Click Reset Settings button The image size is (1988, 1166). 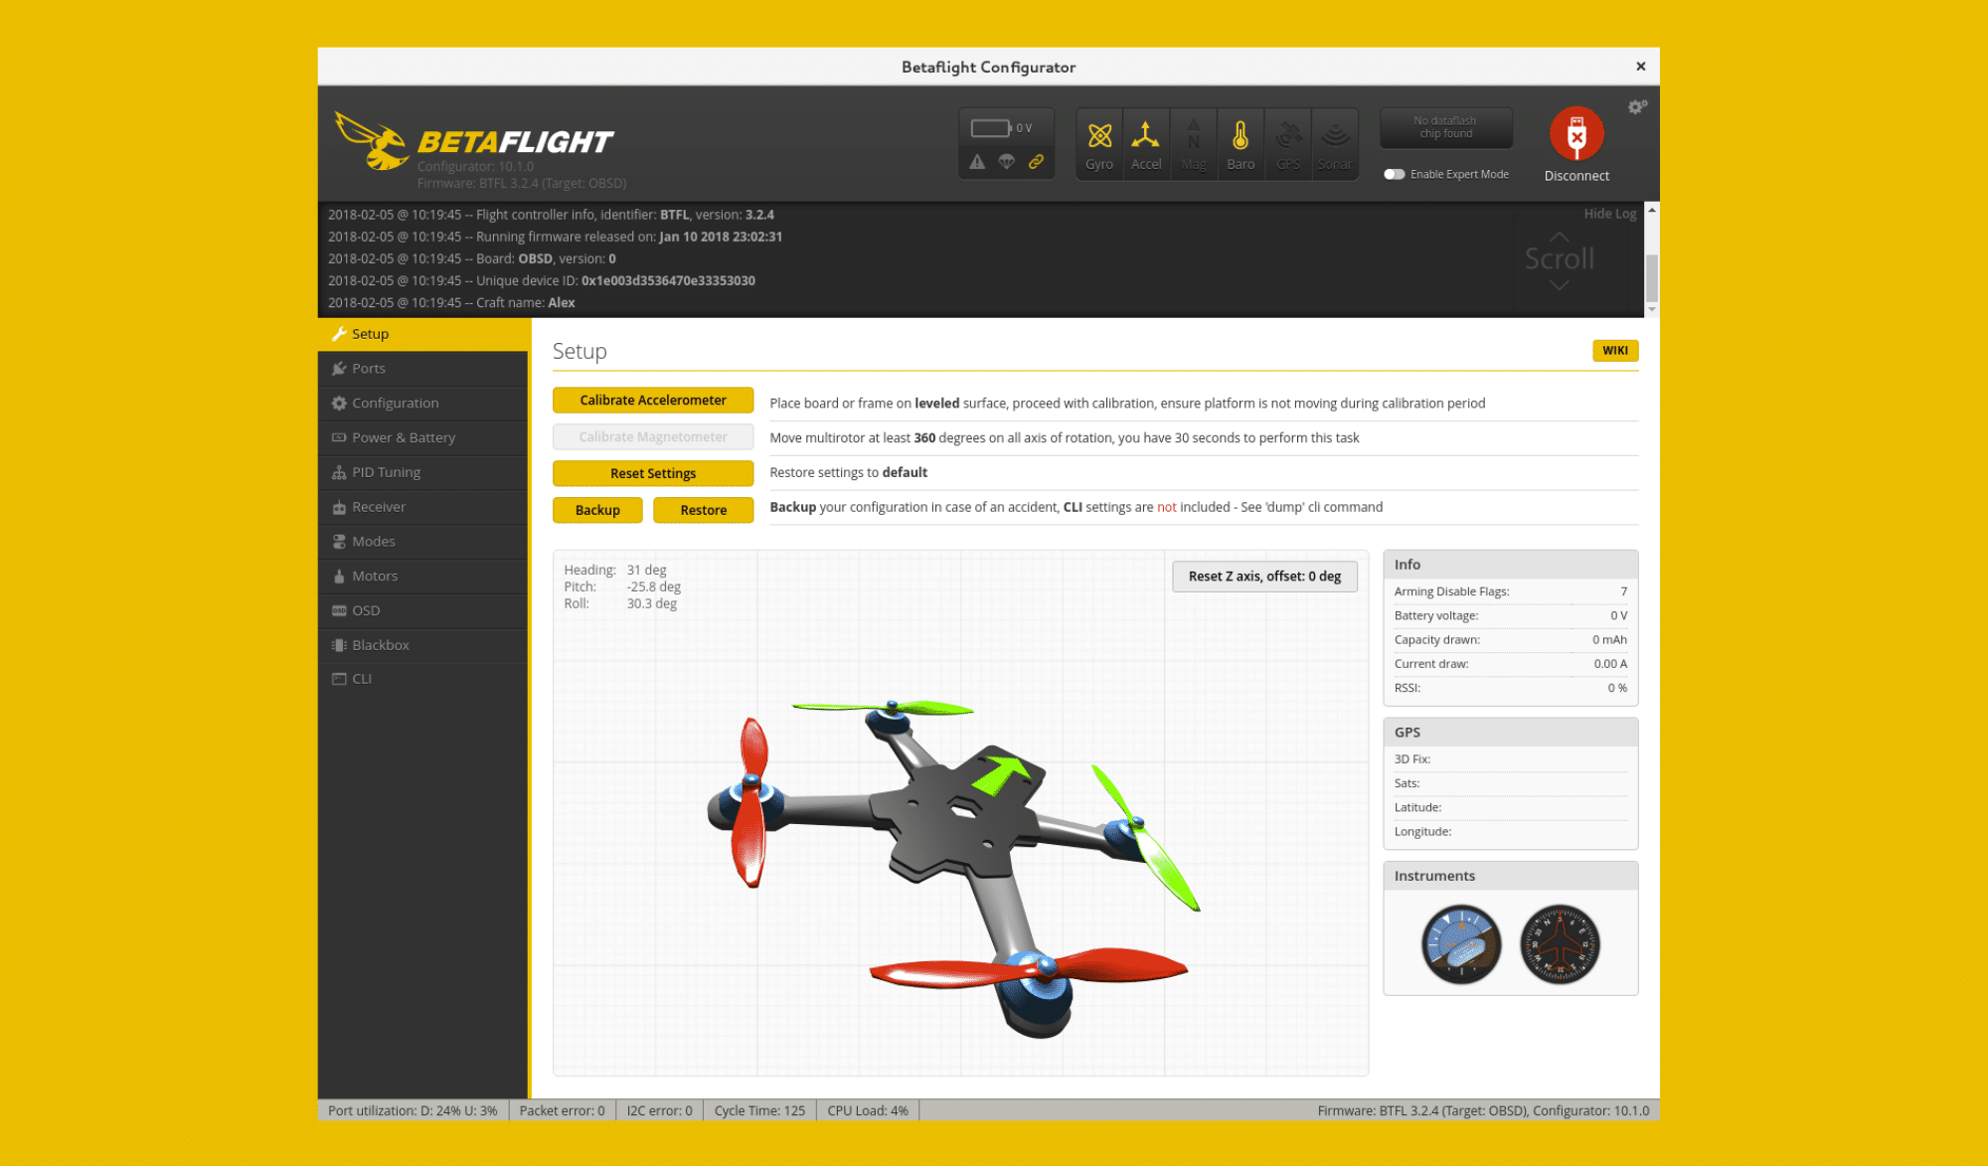[x=653, y=473]
